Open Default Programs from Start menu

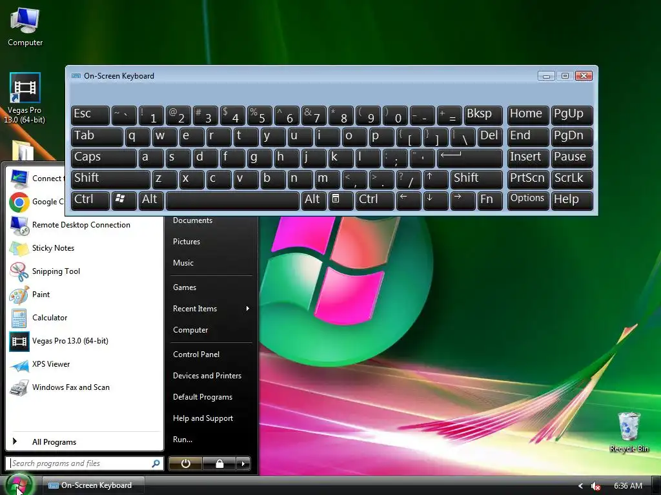(x=202, y=397)
